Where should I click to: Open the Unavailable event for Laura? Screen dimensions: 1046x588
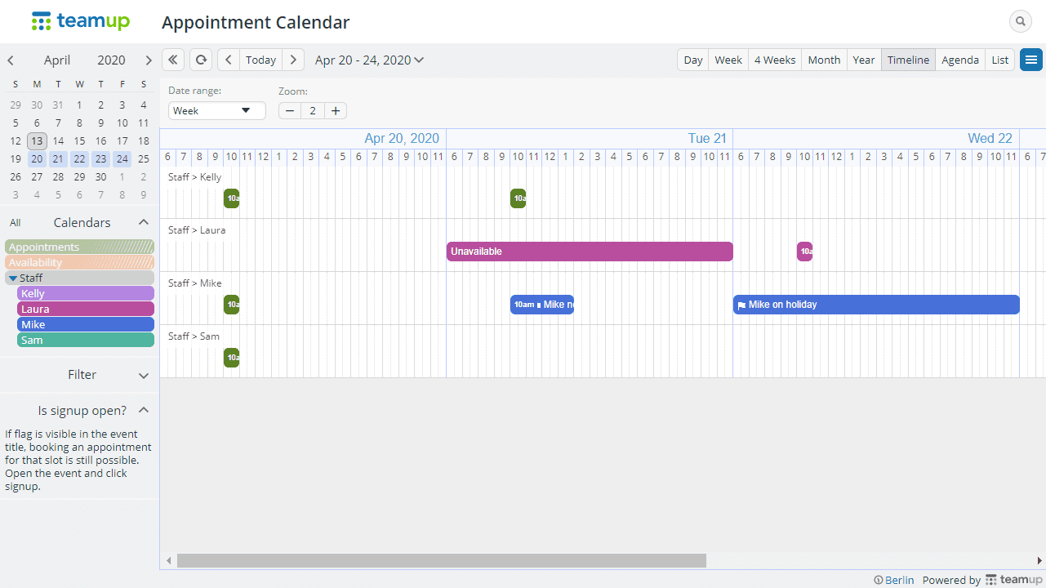pos(589,252)
